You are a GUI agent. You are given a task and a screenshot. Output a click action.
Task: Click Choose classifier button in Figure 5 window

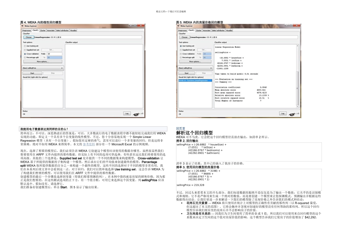(184, 37)
